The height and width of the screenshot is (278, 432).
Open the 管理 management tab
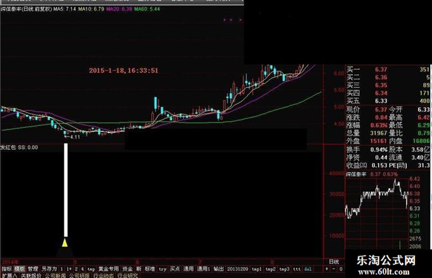[x=33, y=269]
